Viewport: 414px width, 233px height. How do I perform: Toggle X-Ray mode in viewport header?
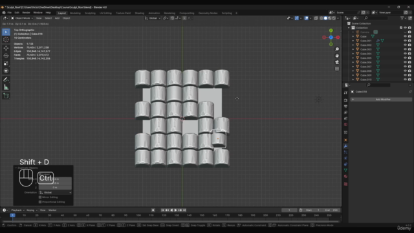(x=316, y=18)
